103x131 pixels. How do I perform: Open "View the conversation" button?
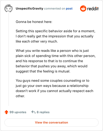(x=51, y=122)
